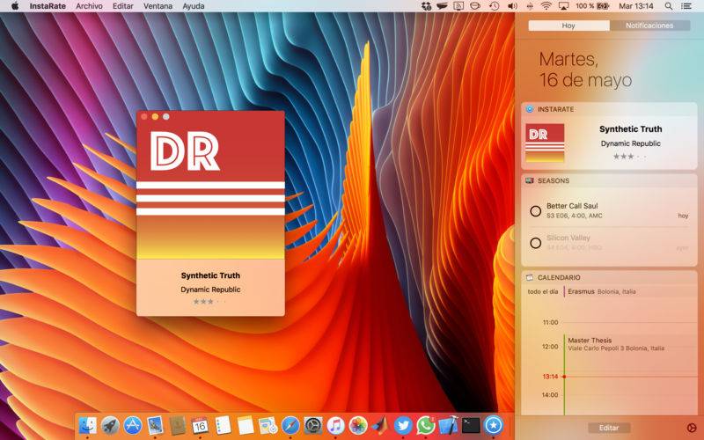Open Twitter bird icon in dock
704x440 pixels.
coord(403,425)
